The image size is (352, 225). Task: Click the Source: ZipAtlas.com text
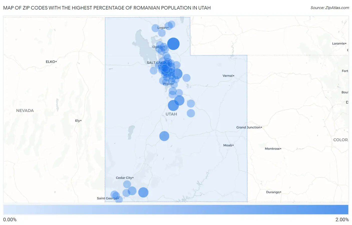point(330,8)
